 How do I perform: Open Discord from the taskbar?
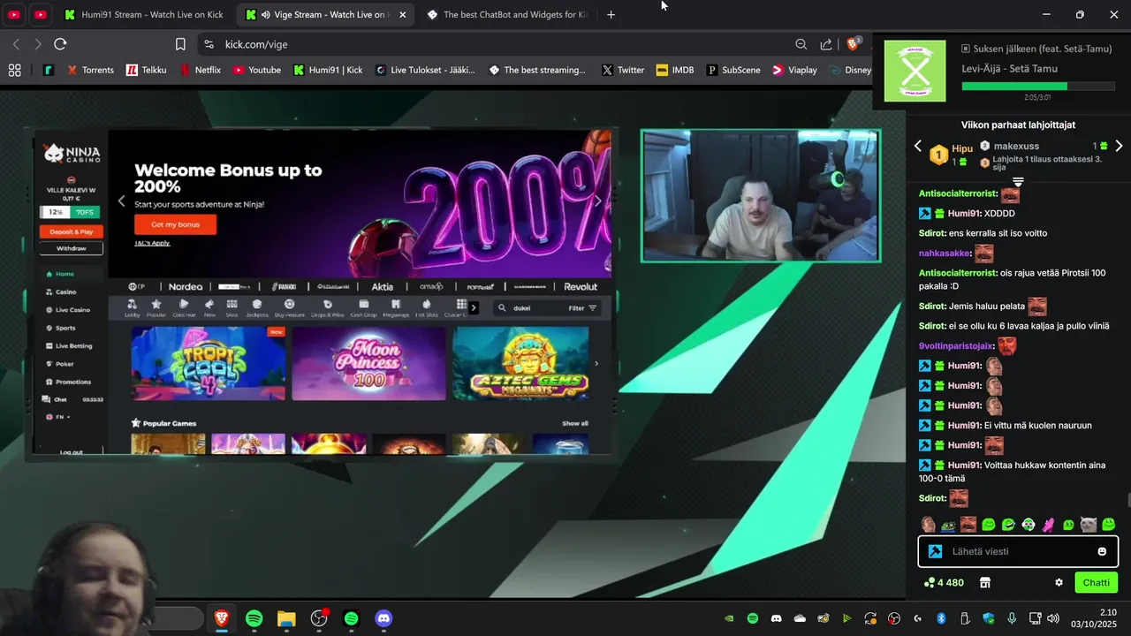[383, 618]
